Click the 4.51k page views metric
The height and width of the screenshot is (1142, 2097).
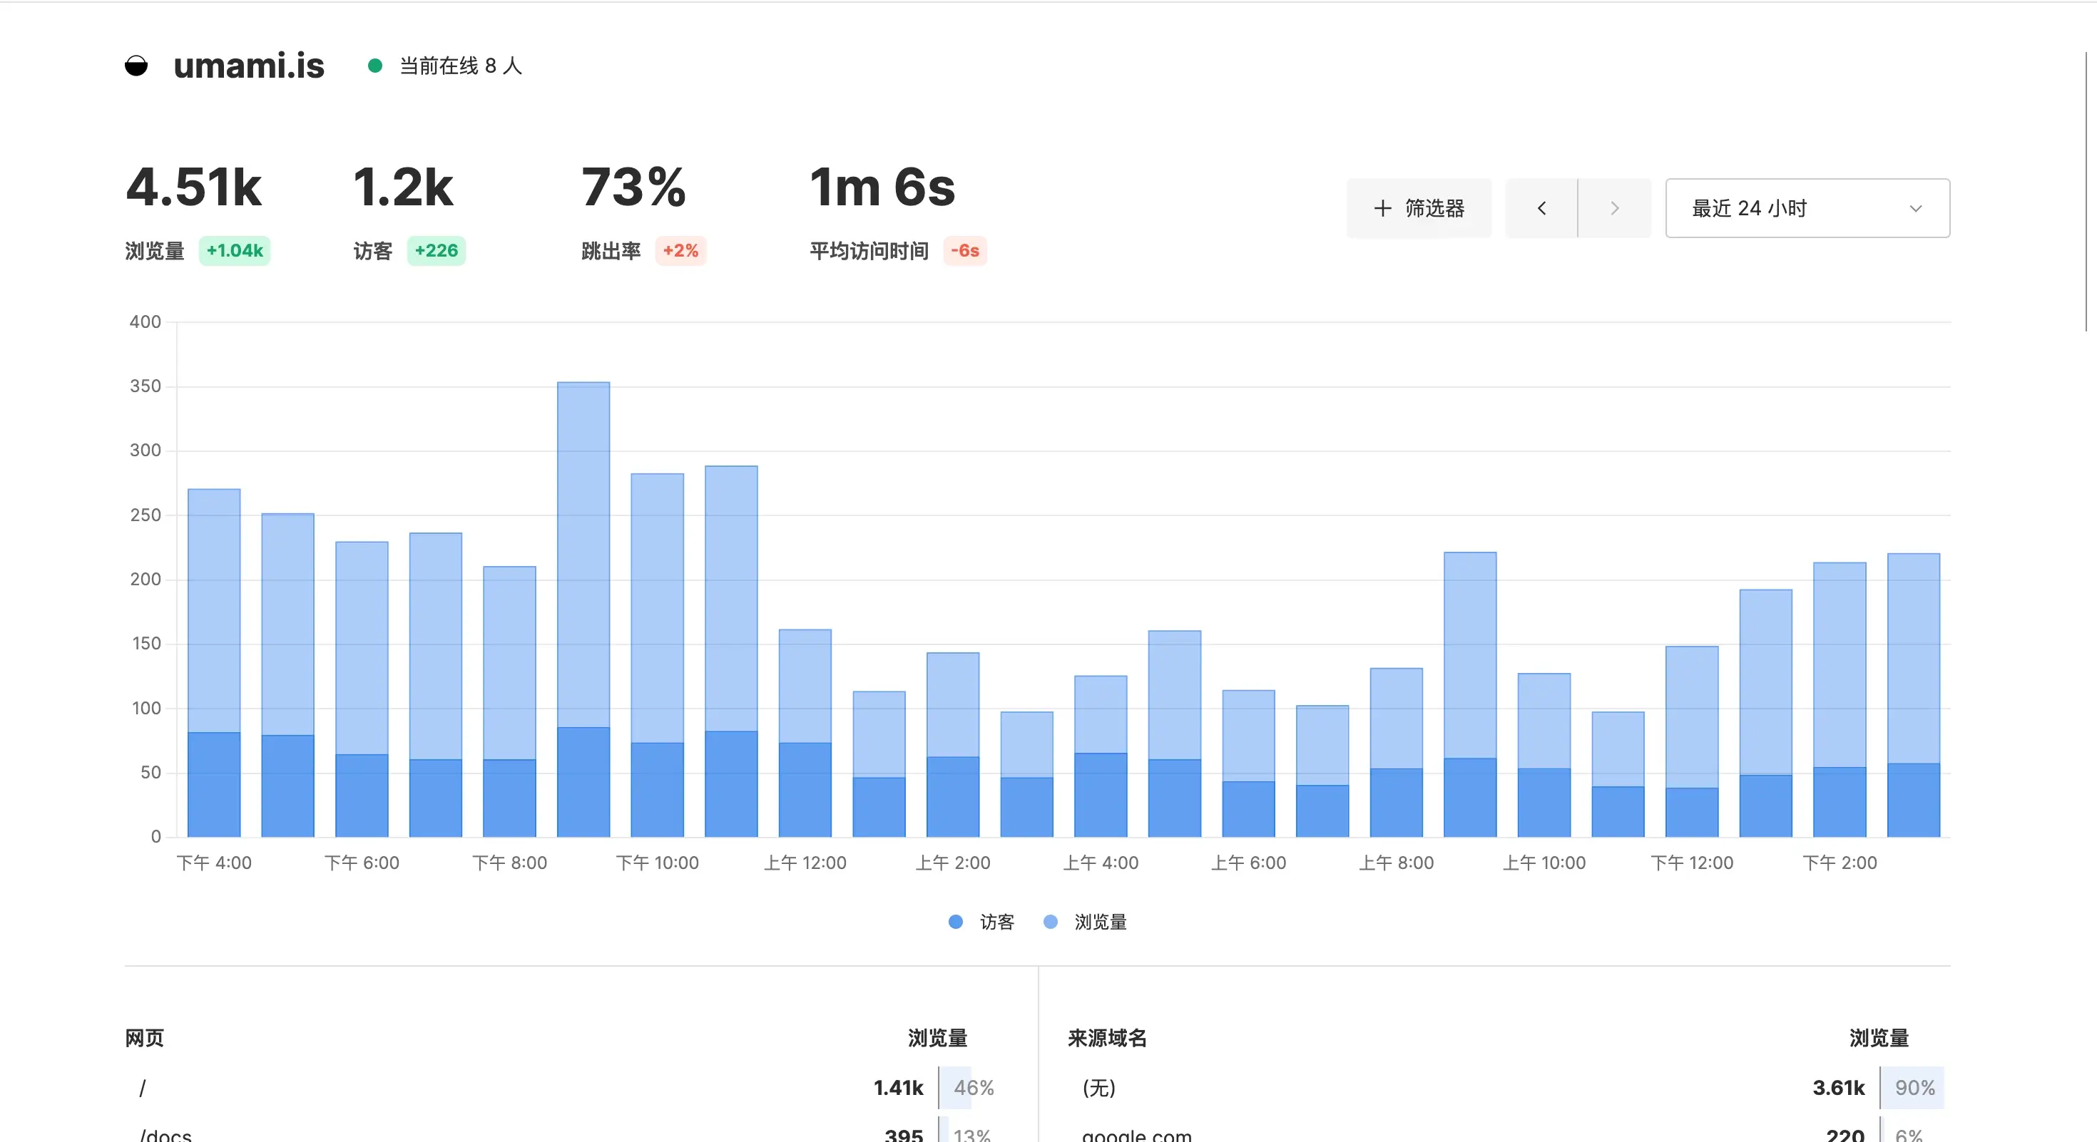pos(194,187)
